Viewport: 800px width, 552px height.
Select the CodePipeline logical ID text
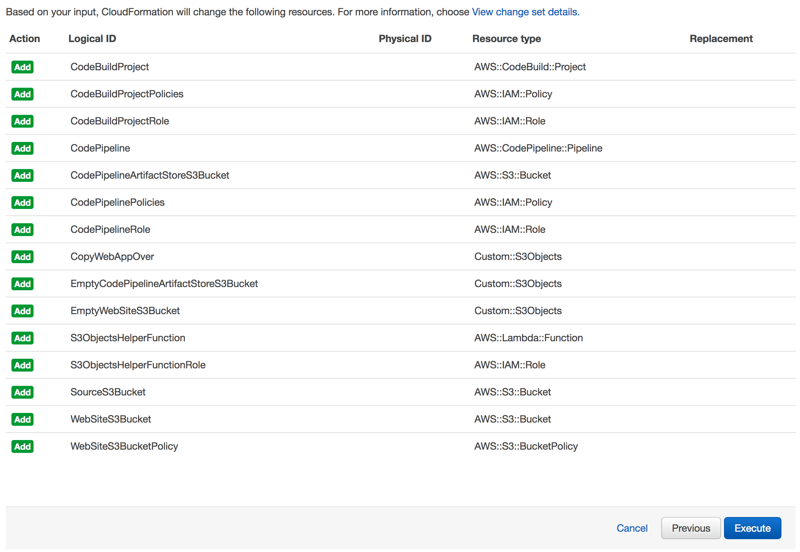click(x=100, y=148)
